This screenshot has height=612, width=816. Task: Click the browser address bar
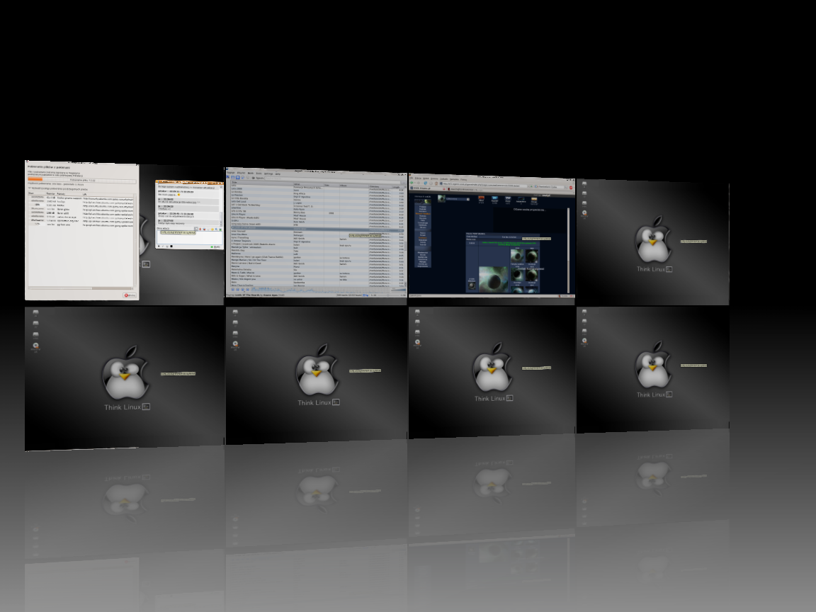coord(487,184)
